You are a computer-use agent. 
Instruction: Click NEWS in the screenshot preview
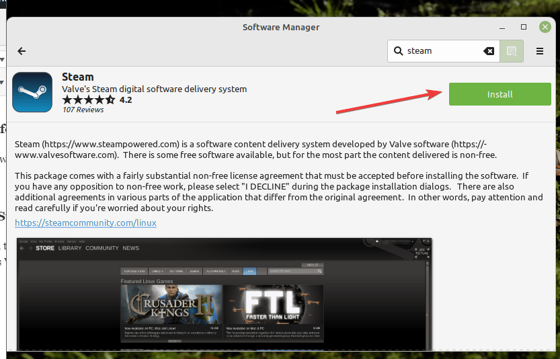130,248
